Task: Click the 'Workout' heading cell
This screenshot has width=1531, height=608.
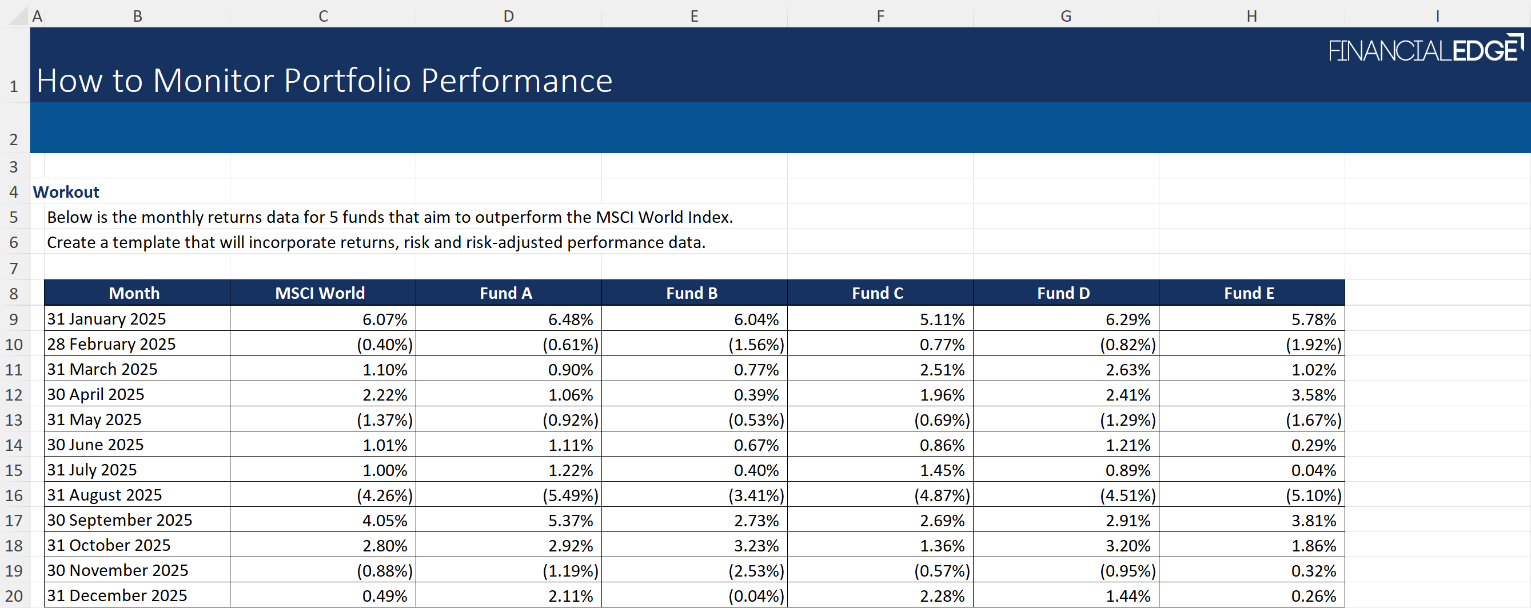Action: point(66,192)
